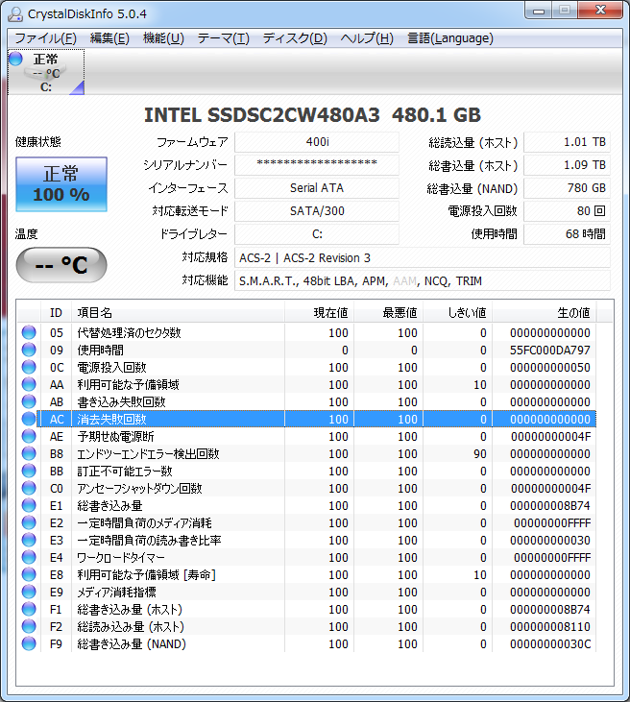Click the status orb for row BB
This screenshot has height=702, width=630.
(29, 471)
